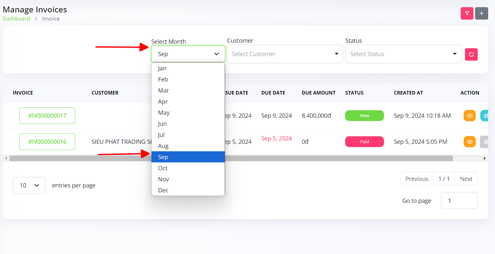
Task: Edit invoice #IV000000017 with teal pencil icon
Action: coord(485,115)
